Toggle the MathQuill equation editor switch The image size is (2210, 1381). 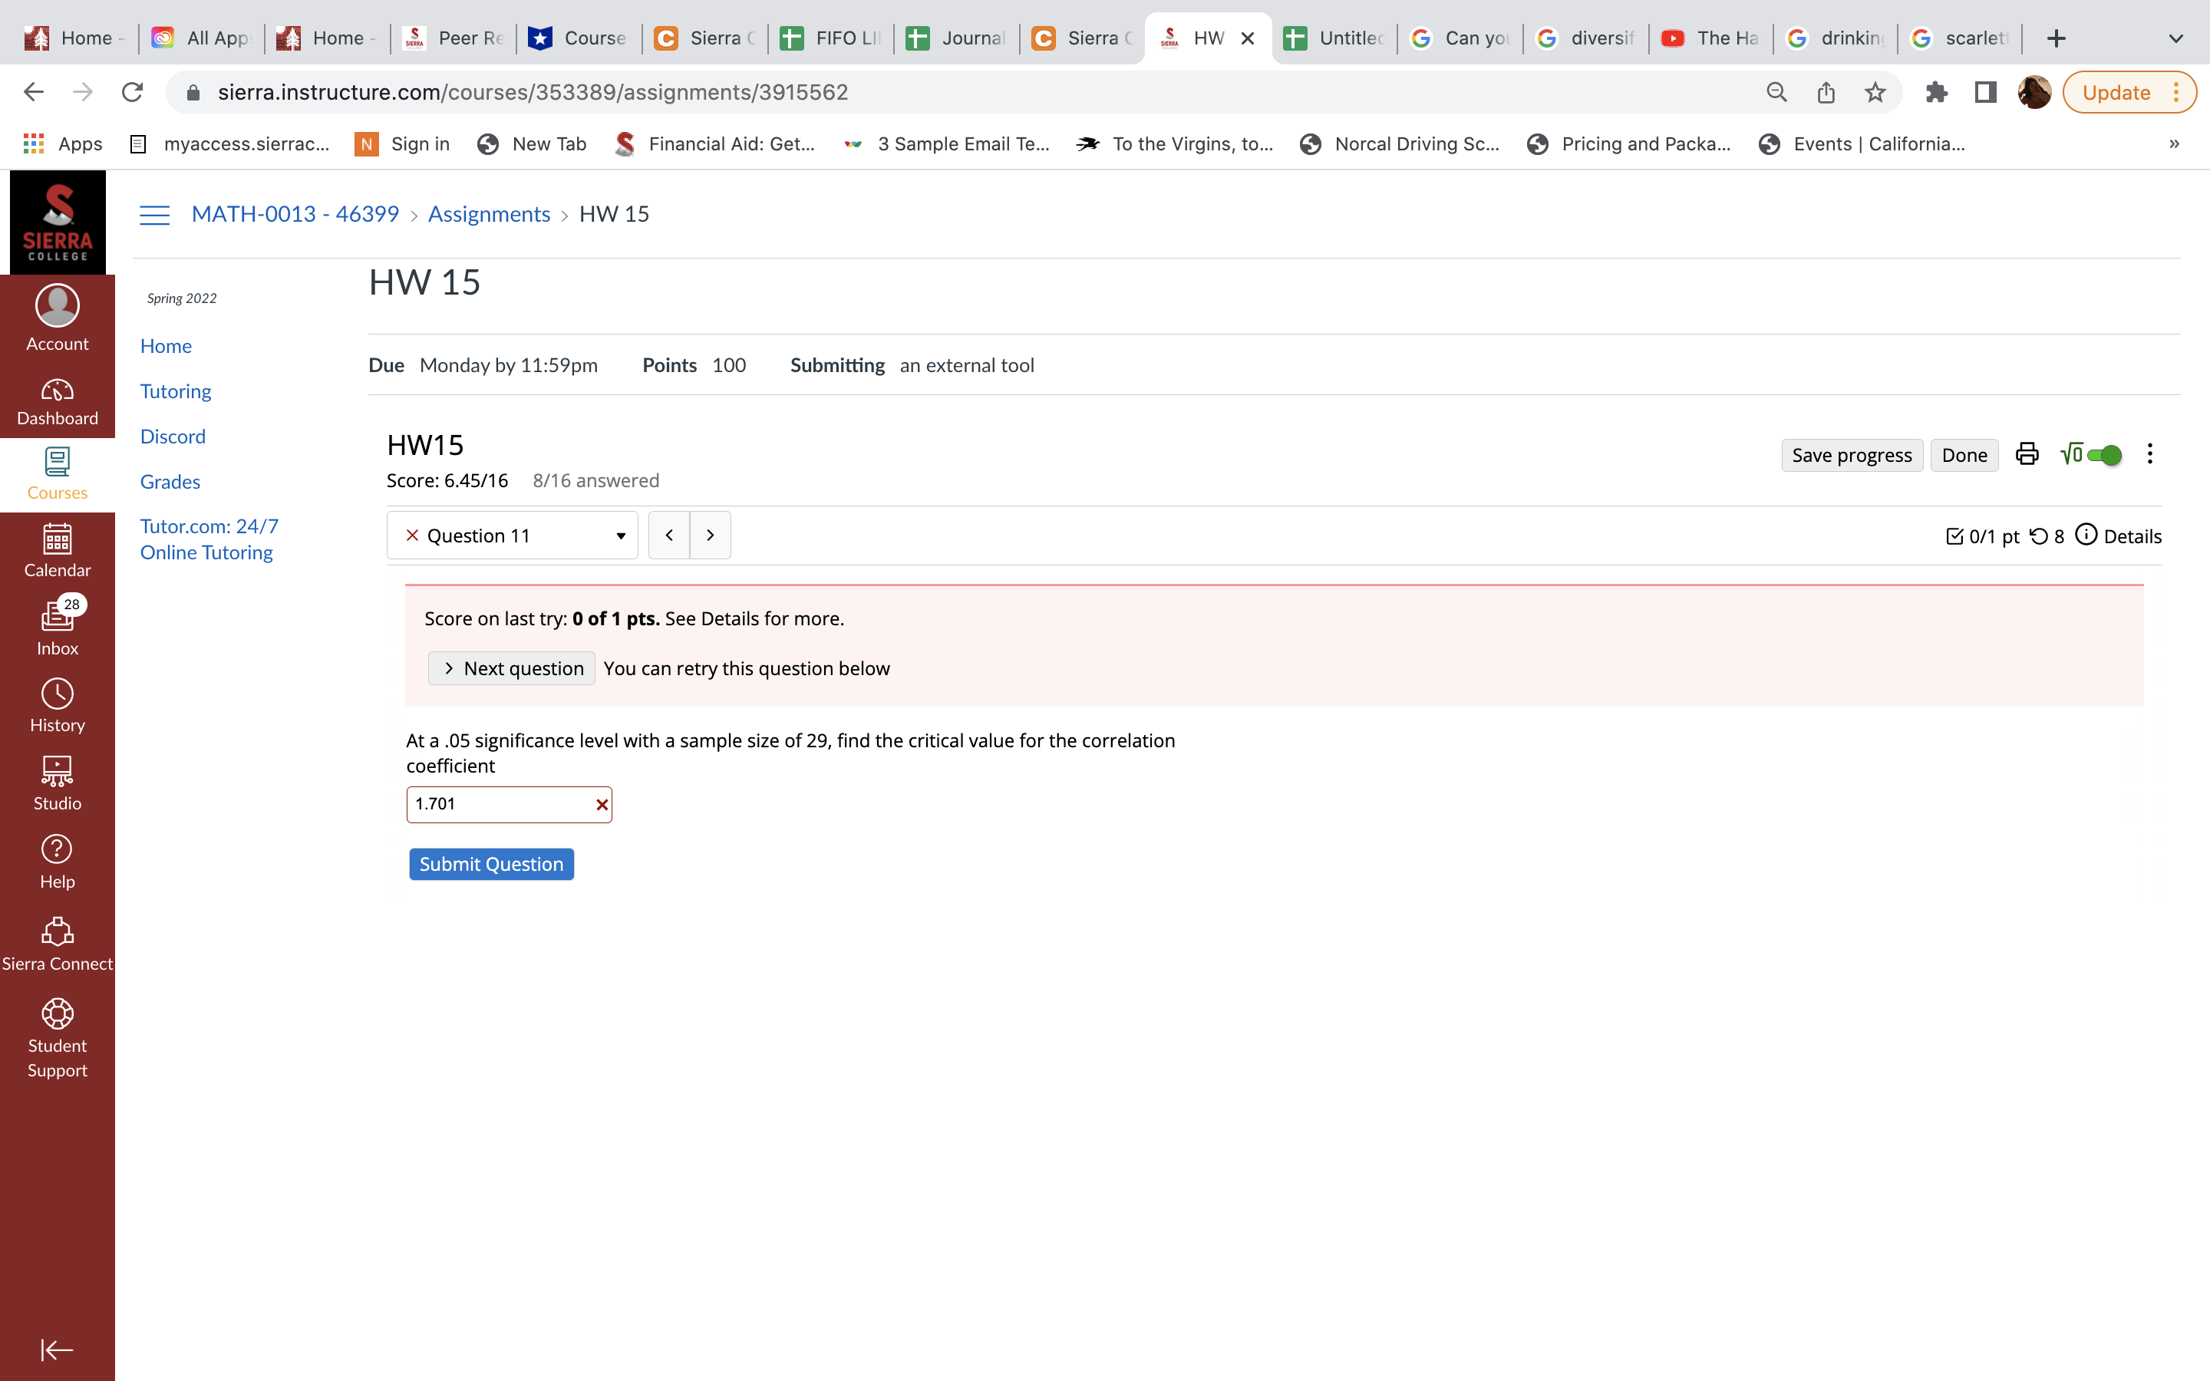click(x=2103, y=454)
